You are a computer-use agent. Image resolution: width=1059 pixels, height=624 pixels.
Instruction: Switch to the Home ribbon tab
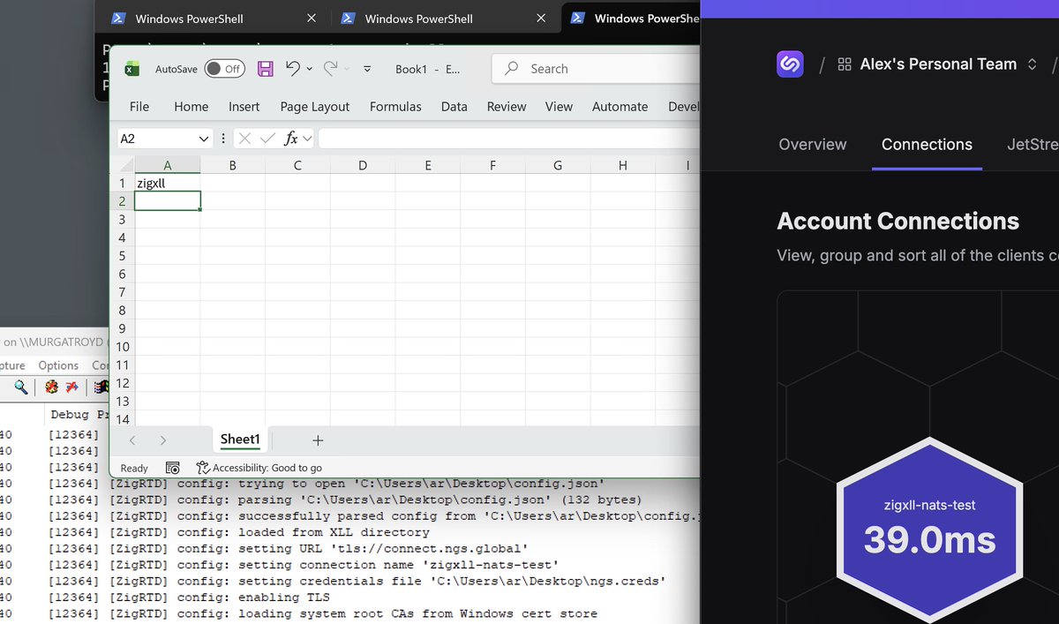point(192,107)
